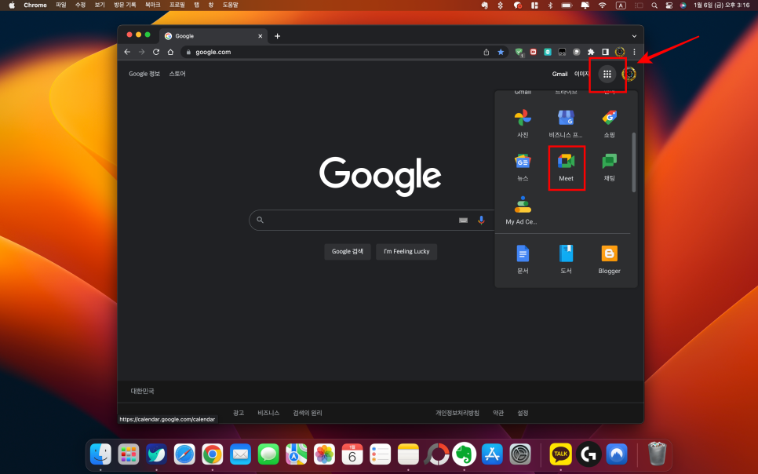This screenshot has width=758, height=474.
Task: Open the green shield extension
Action: 519,53
